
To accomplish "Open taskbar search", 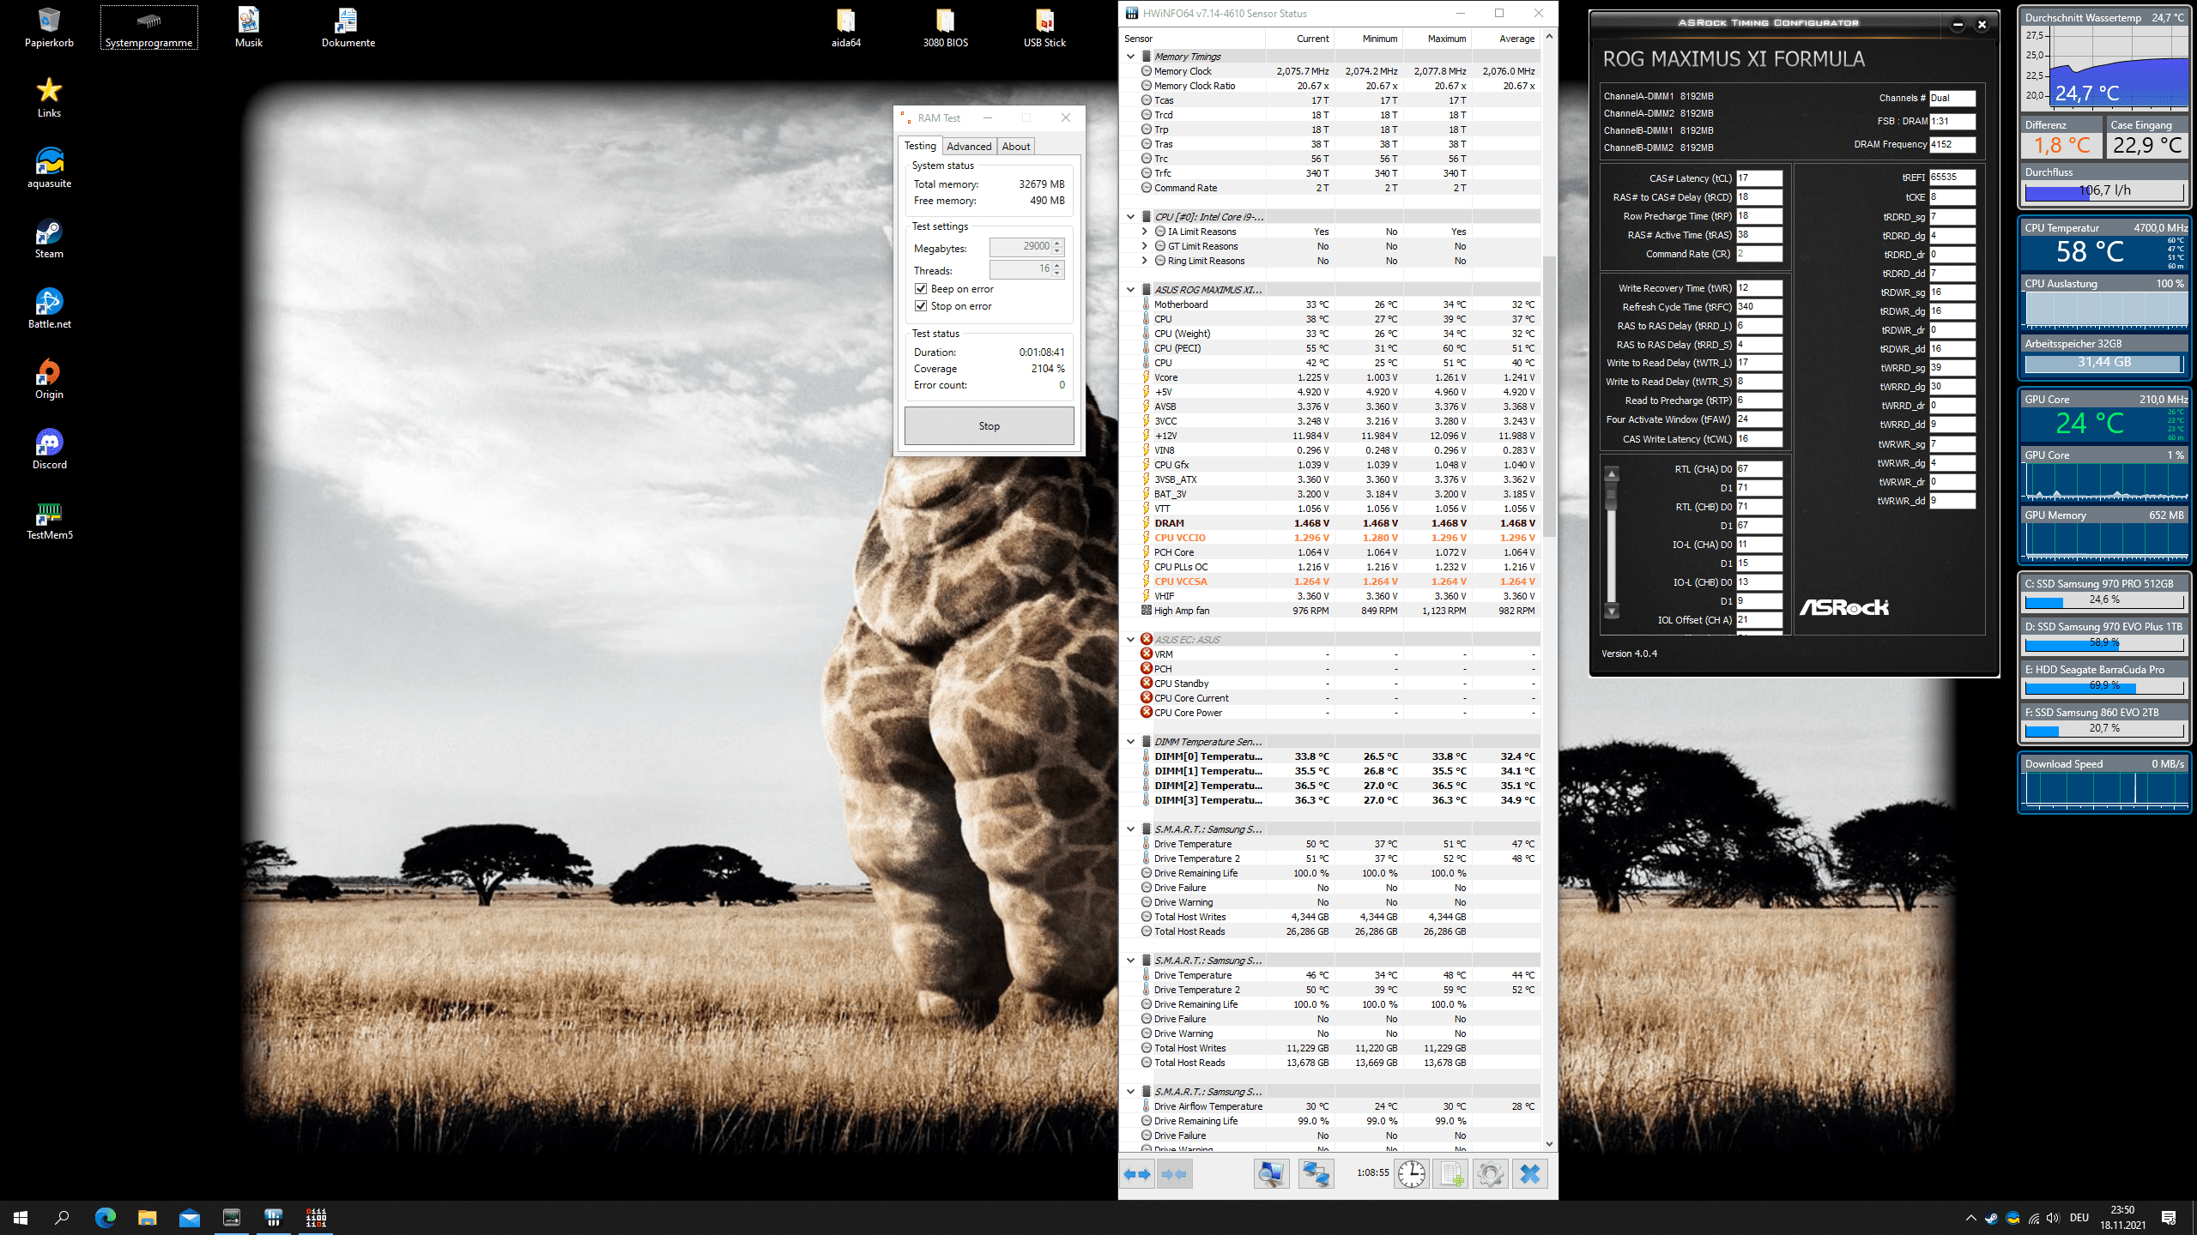I will pyautogui.click(x=62, y=1217).
